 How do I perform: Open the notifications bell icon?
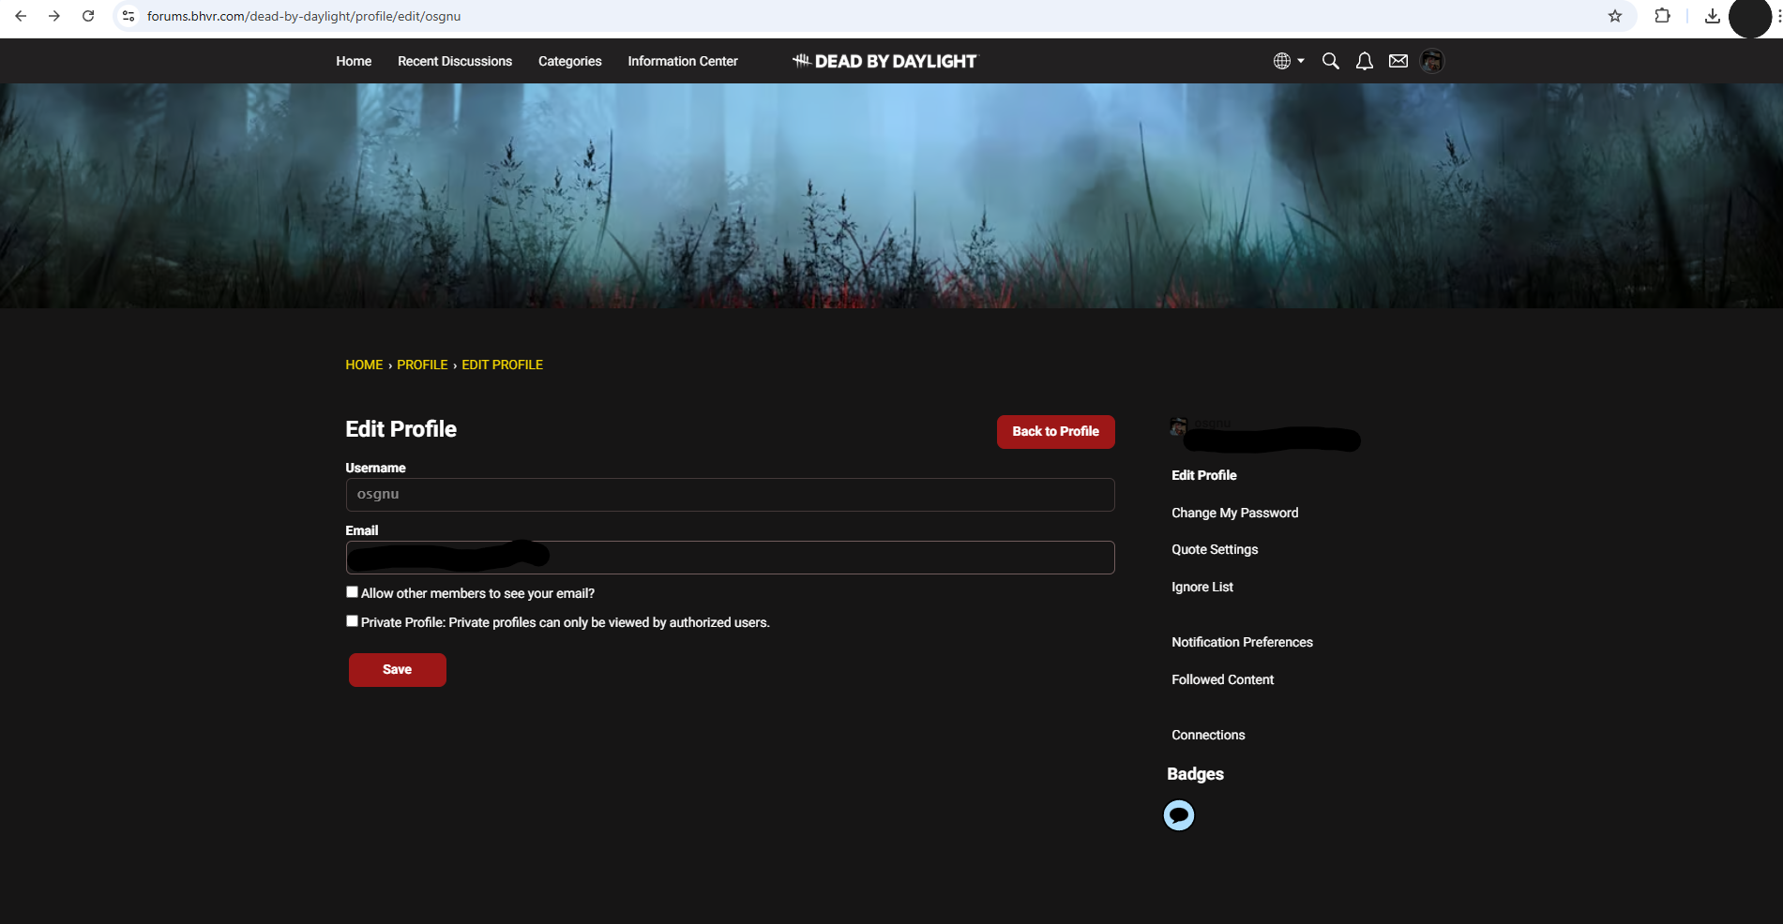pyautogui.click(x=1365, y=61)
